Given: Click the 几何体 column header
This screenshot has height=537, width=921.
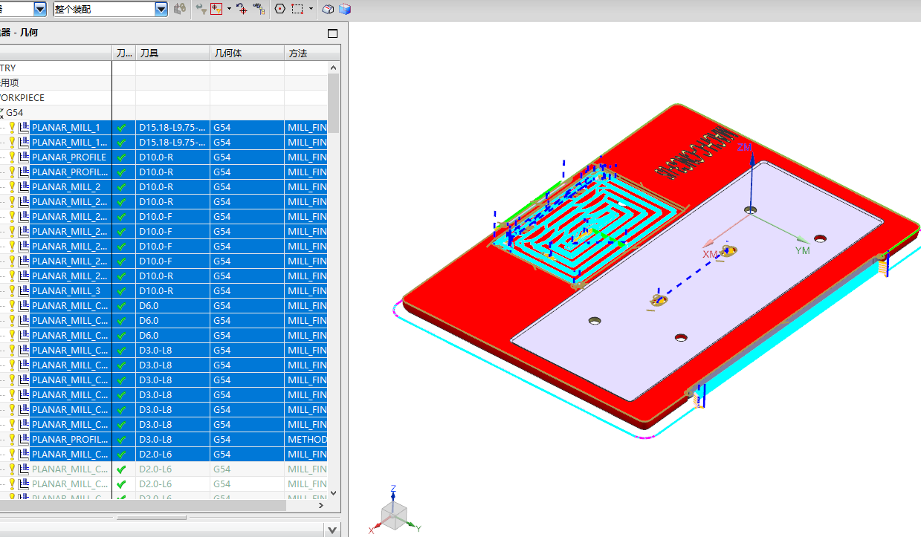Looking at the screenshot, I should coord(247,53).
